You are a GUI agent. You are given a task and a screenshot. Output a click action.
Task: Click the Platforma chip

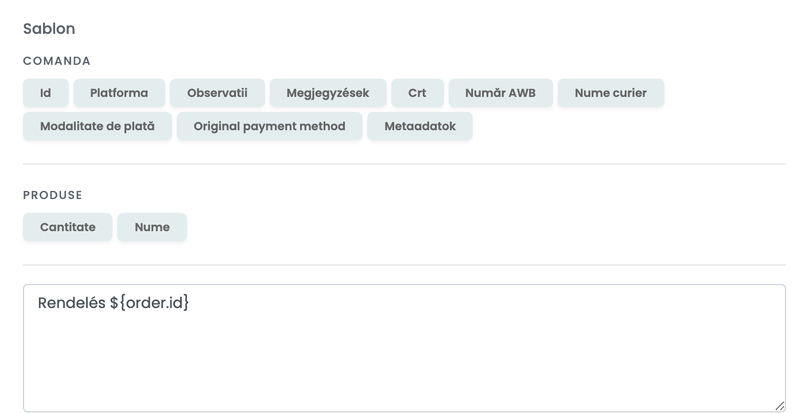pos(119,93)
